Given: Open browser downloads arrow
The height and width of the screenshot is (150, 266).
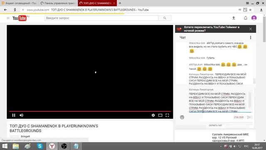Looking at the screenshot, I should (261, 10).
